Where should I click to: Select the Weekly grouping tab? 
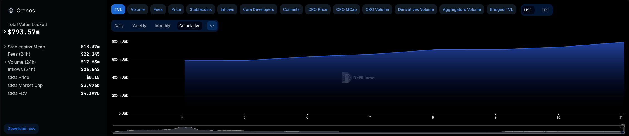(139, 26)
